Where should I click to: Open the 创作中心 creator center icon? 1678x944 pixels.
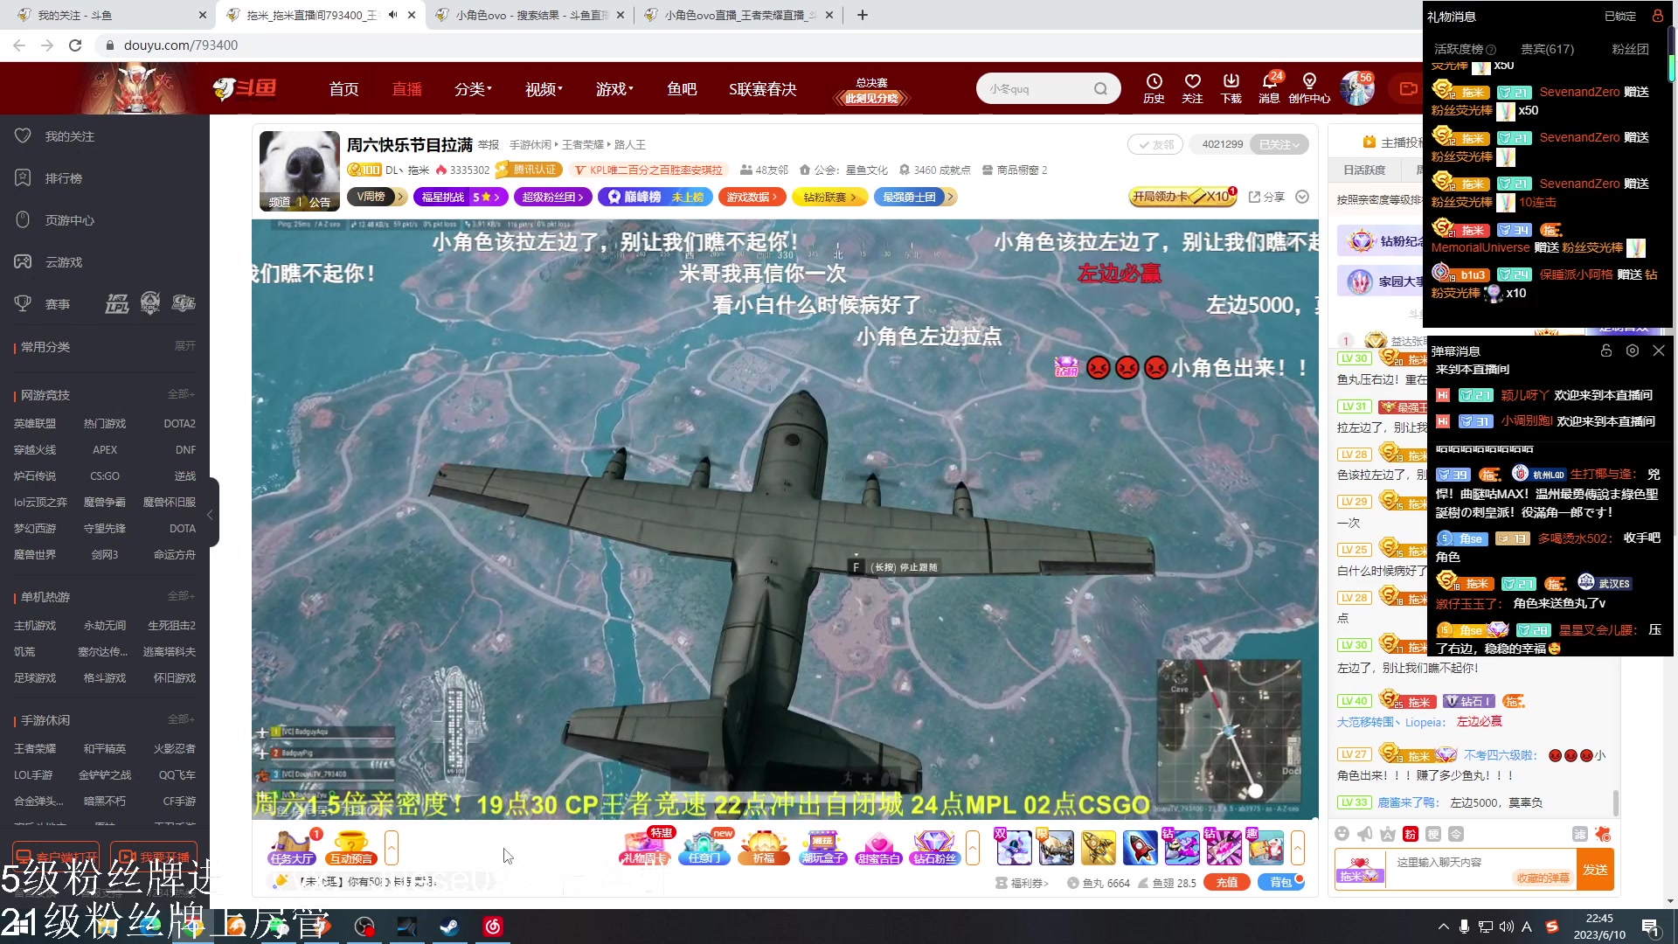(x=1308, y=87)
